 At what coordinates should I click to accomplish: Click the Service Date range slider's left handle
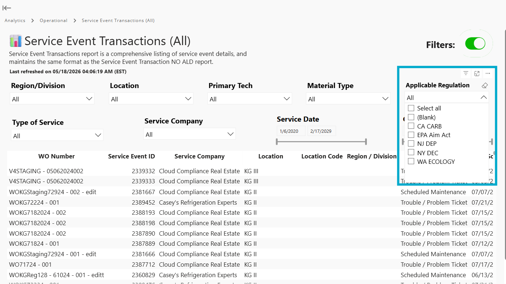[277, 141]
